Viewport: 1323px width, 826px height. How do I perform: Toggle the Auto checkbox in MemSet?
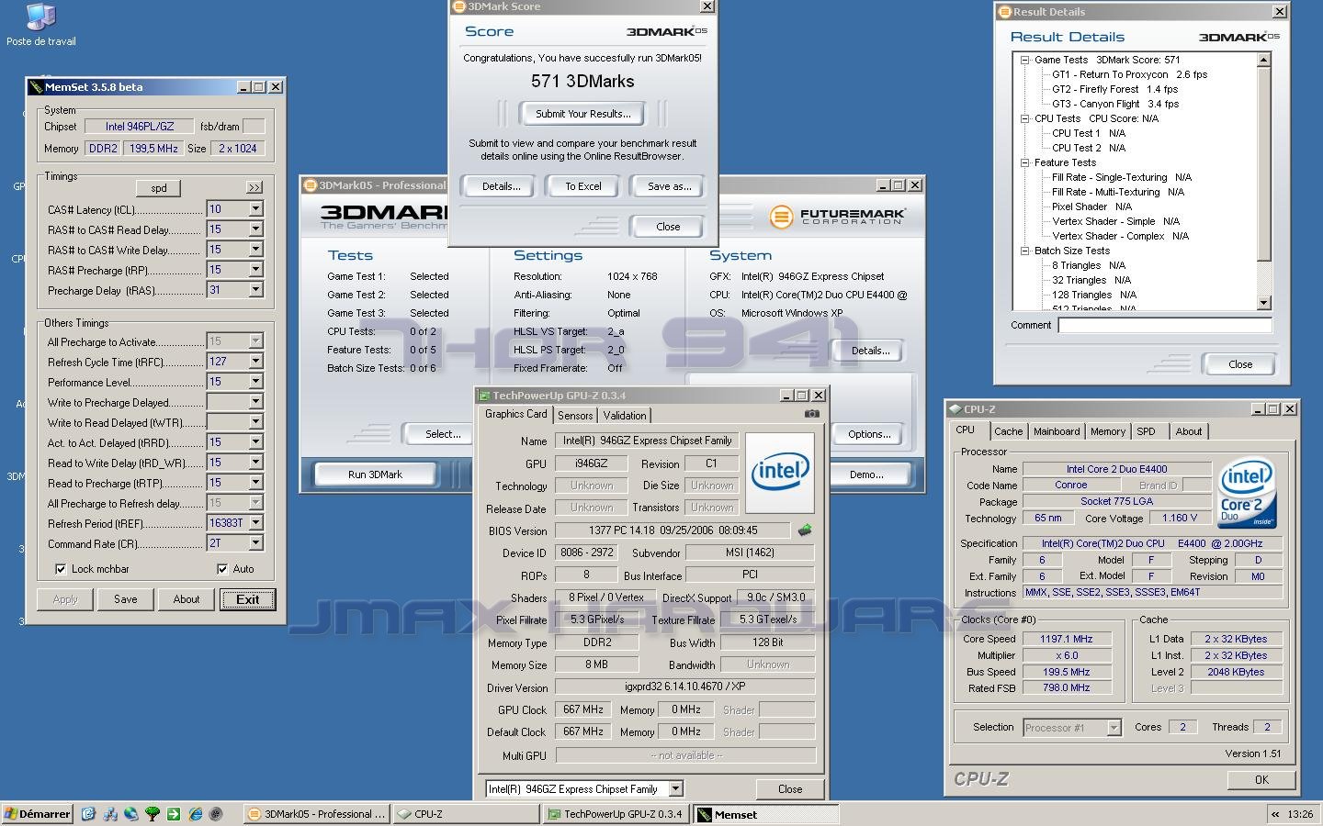[221, 569]
